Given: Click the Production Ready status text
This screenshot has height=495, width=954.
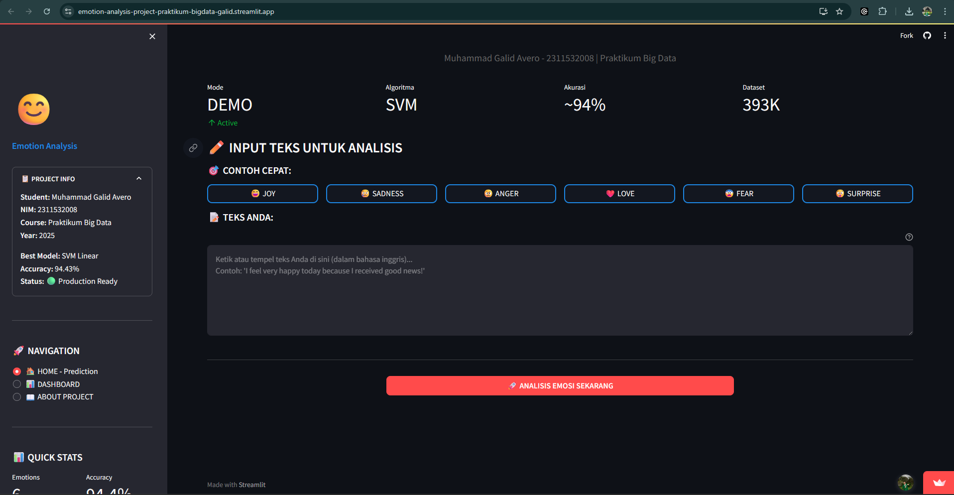Looking at the screenshot, I should 88,281.
